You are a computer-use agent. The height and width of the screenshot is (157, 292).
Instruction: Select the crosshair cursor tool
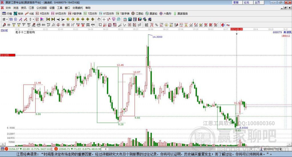click(x=104, y=19)
